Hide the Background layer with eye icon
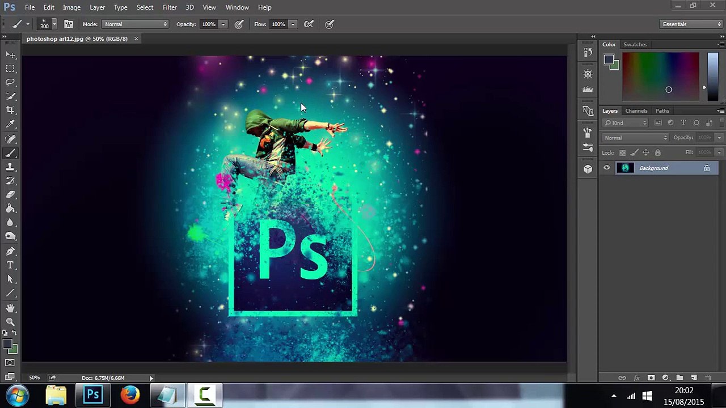 607,168
